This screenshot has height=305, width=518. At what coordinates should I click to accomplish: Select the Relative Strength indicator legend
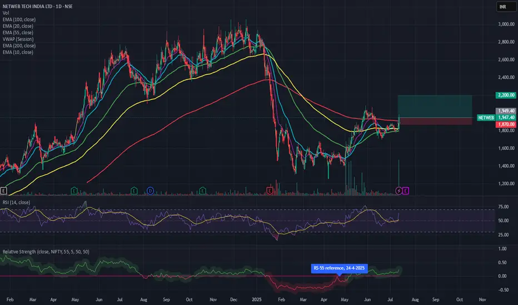(46, 252)
